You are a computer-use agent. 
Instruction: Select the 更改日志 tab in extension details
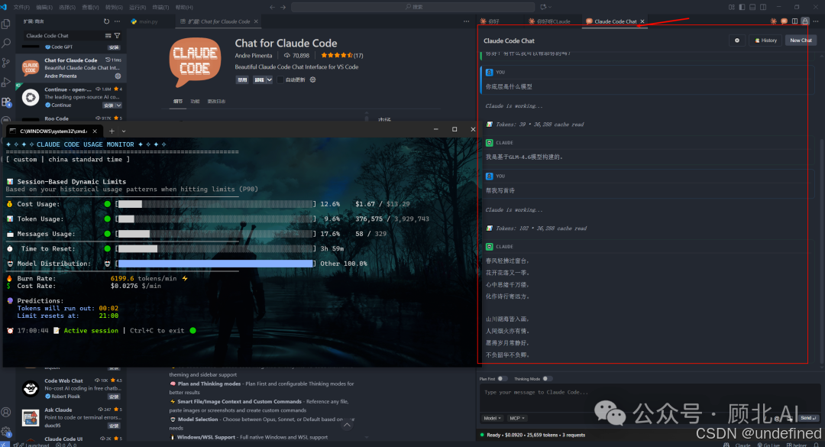click(216, 101)
